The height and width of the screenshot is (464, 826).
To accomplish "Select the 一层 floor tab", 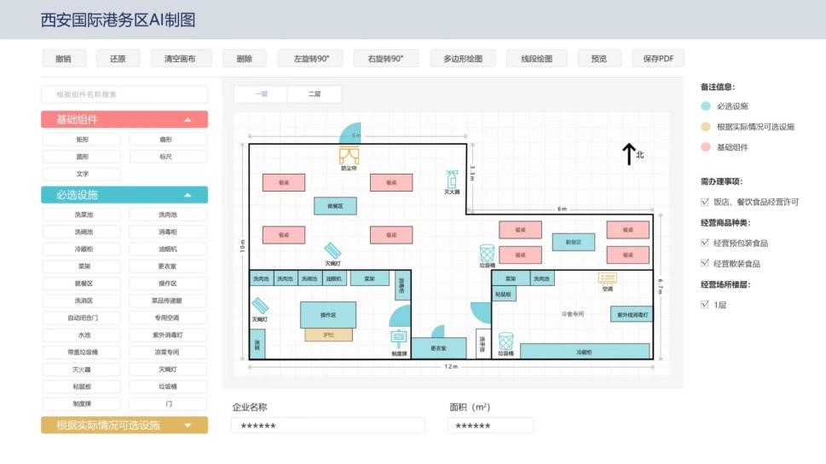I will 261,95.
